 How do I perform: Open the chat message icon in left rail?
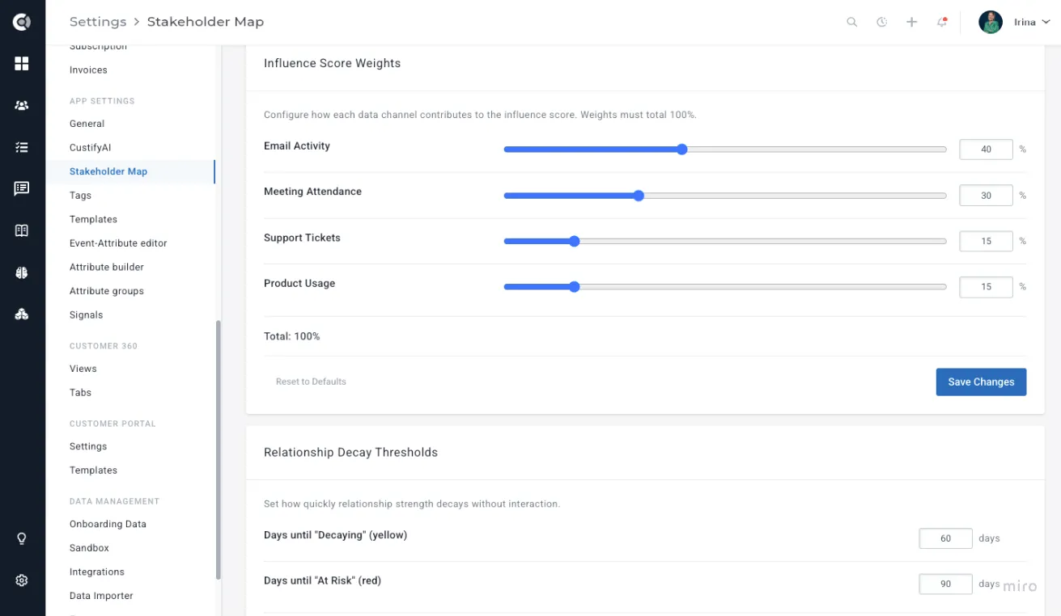point(22,188)
